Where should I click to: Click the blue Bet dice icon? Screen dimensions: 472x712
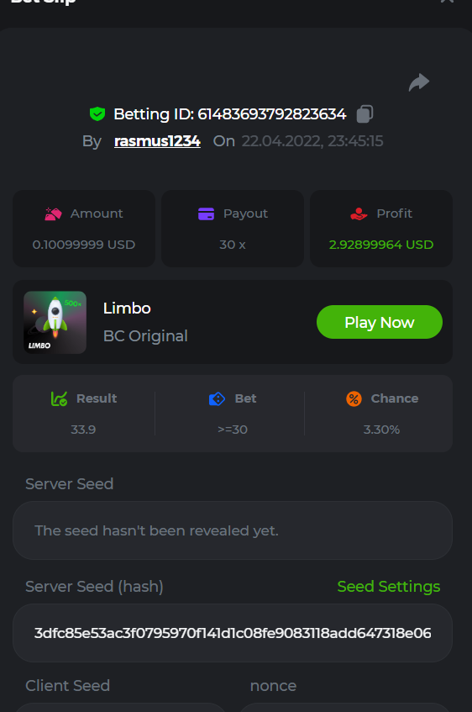(x=217, y=398)
